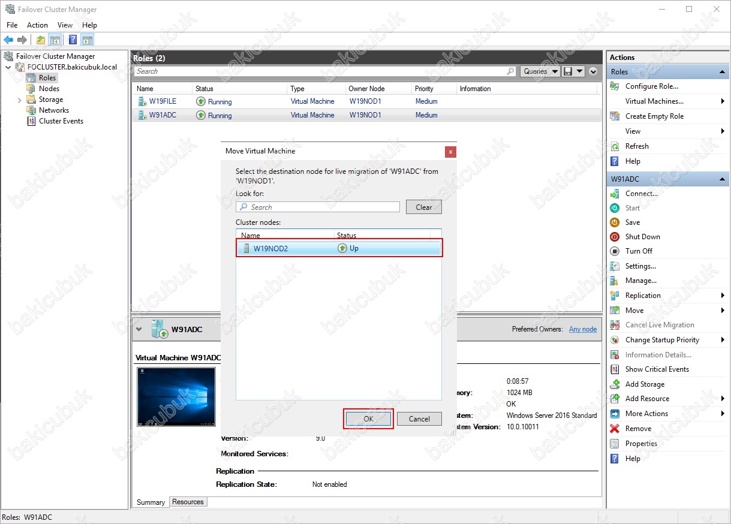This screenshot has height=524, width=731.
Task: Click the W91ADC desktop thumbnail preview
Action: pyautogui.click(x=176, y=397)
